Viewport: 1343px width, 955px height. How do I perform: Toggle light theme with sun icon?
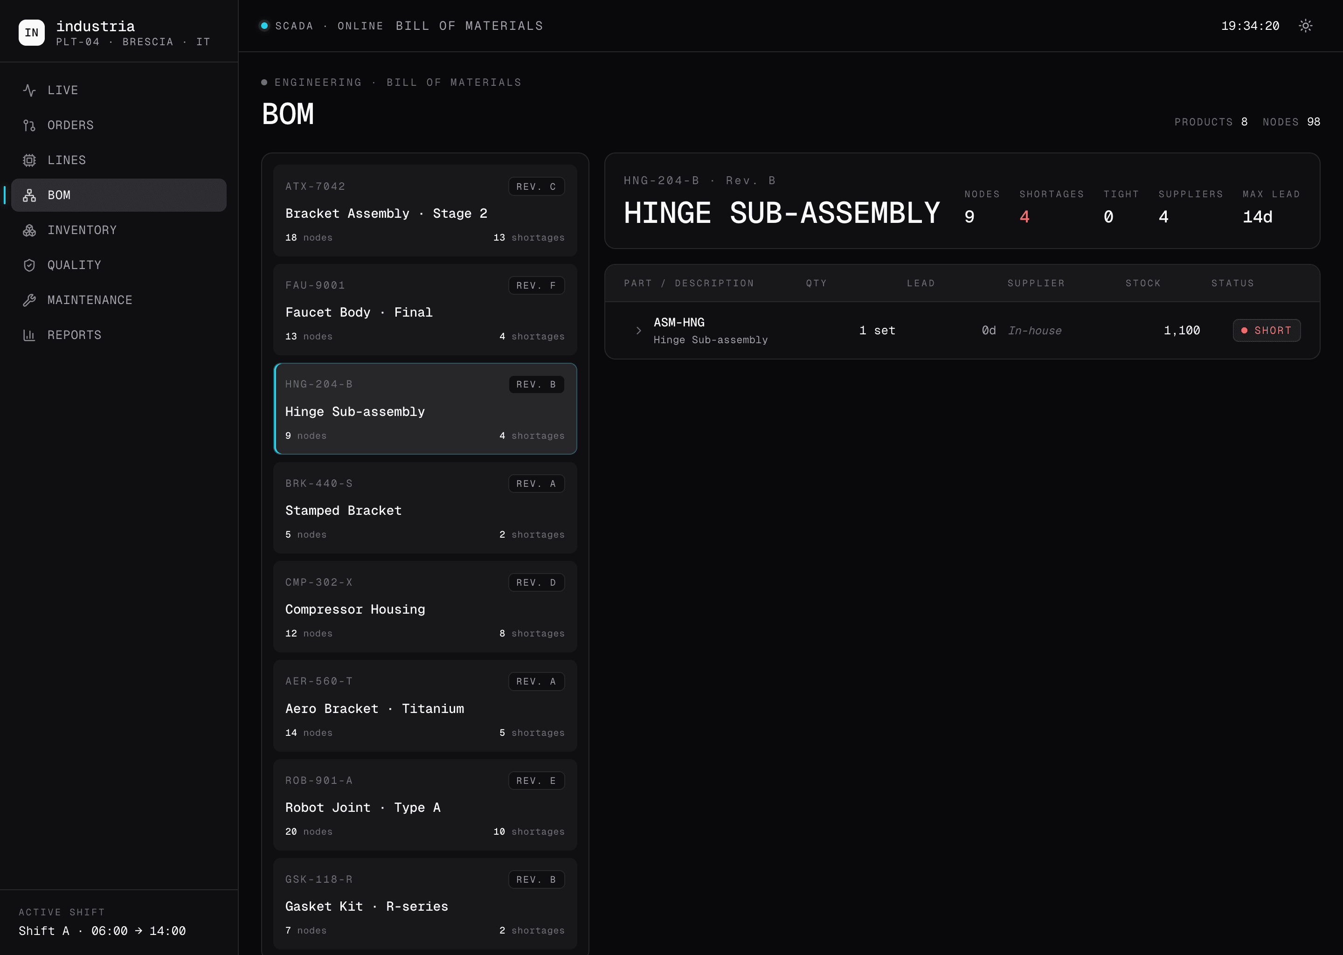coord(1305,26)
